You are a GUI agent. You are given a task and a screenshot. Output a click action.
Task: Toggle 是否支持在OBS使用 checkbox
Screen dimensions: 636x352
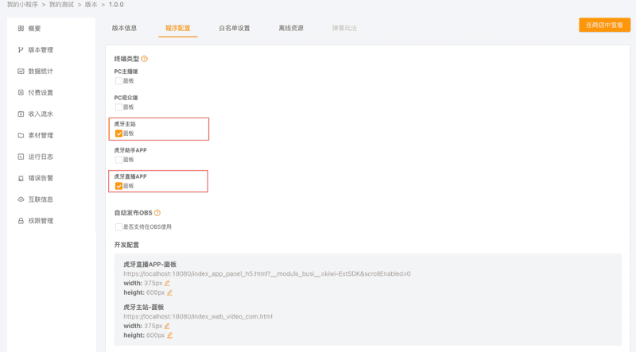pos(118,226)
